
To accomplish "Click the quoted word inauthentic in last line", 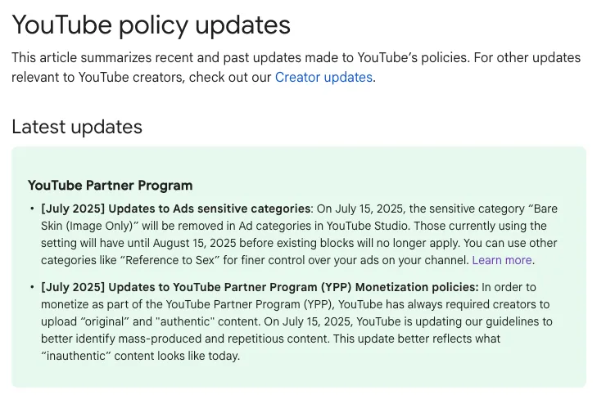I will tap(75, 356).
